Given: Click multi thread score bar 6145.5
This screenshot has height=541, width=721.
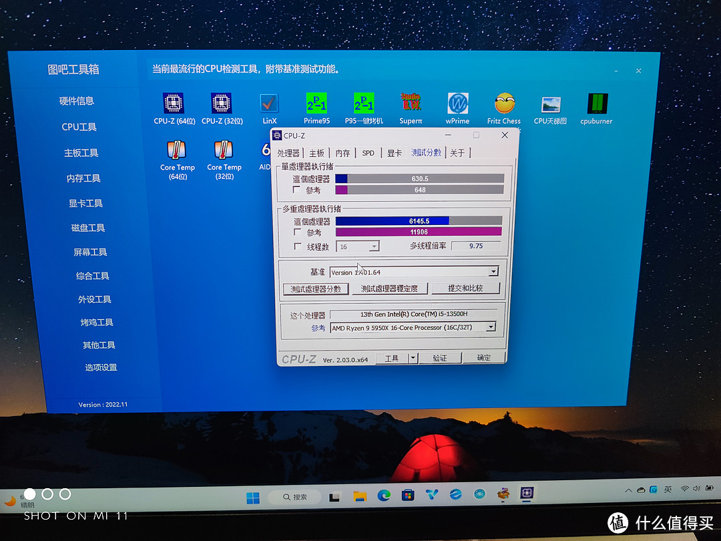Looking at the screenshot, I should (x=419, y=221).
